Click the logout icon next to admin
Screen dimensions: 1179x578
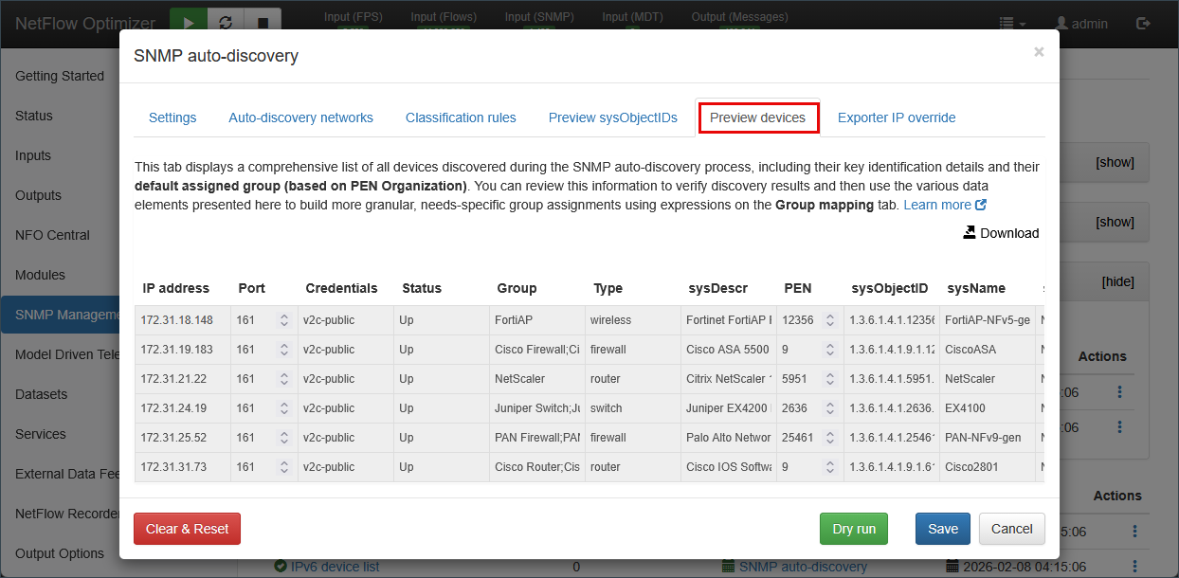tap(1144, 23)
